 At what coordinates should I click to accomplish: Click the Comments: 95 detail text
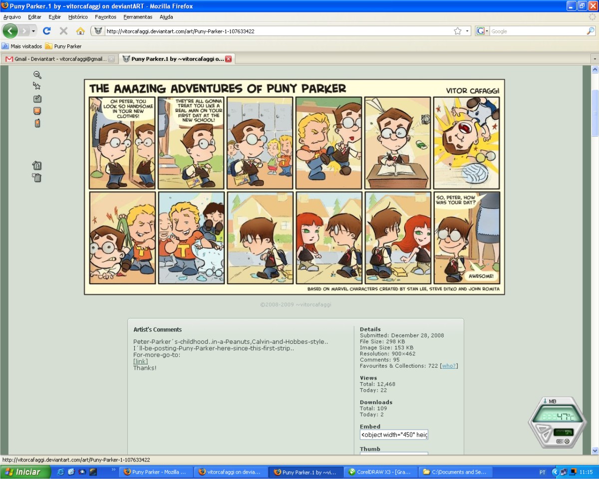380,360
